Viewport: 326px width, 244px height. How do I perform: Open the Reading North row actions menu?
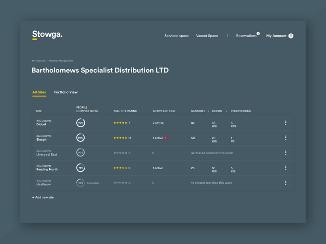[286, 167]
